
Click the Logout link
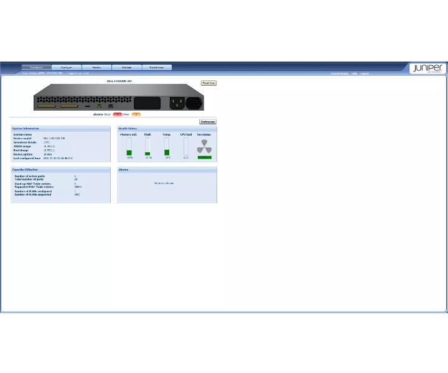coord(365,73)
